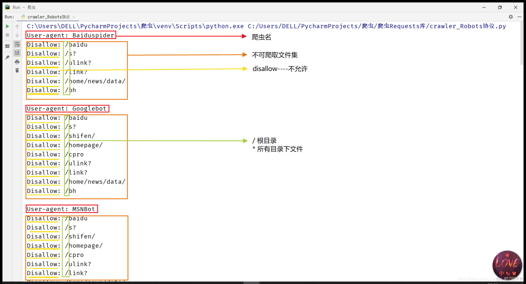
Task: Stop the running process
Action: click(x=8, y=35)
